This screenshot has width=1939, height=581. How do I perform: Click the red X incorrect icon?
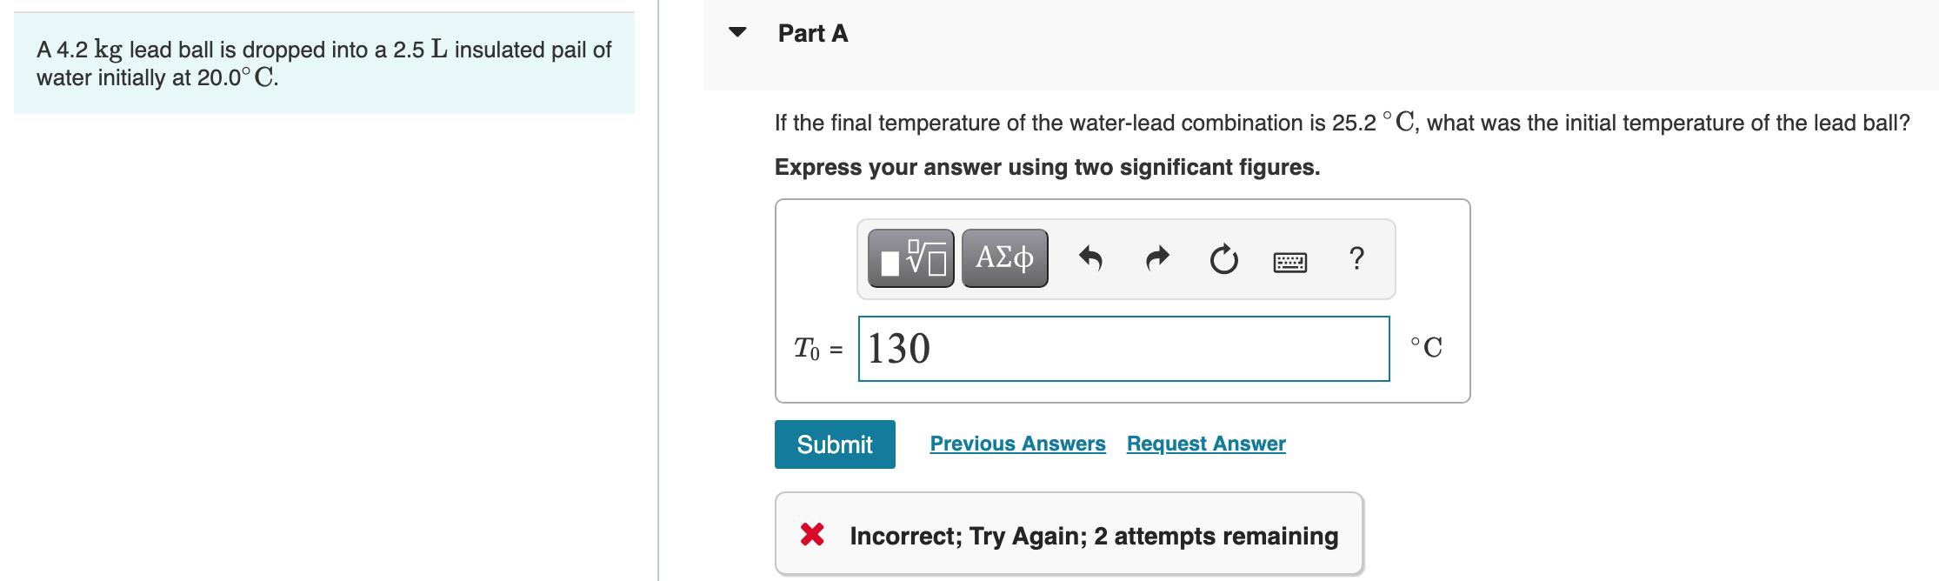coord(812,534)
